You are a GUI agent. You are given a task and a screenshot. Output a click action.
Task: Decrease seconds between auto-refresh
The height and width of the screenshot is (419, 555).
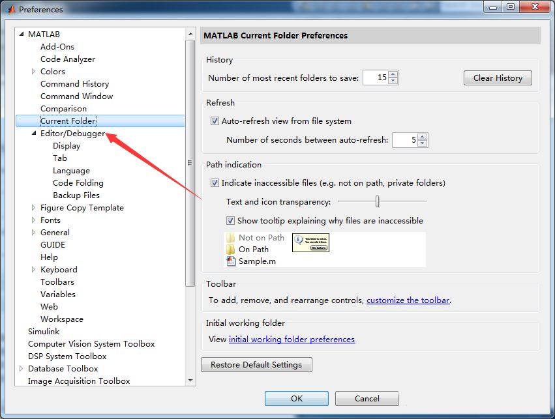[x=422, y=143]
